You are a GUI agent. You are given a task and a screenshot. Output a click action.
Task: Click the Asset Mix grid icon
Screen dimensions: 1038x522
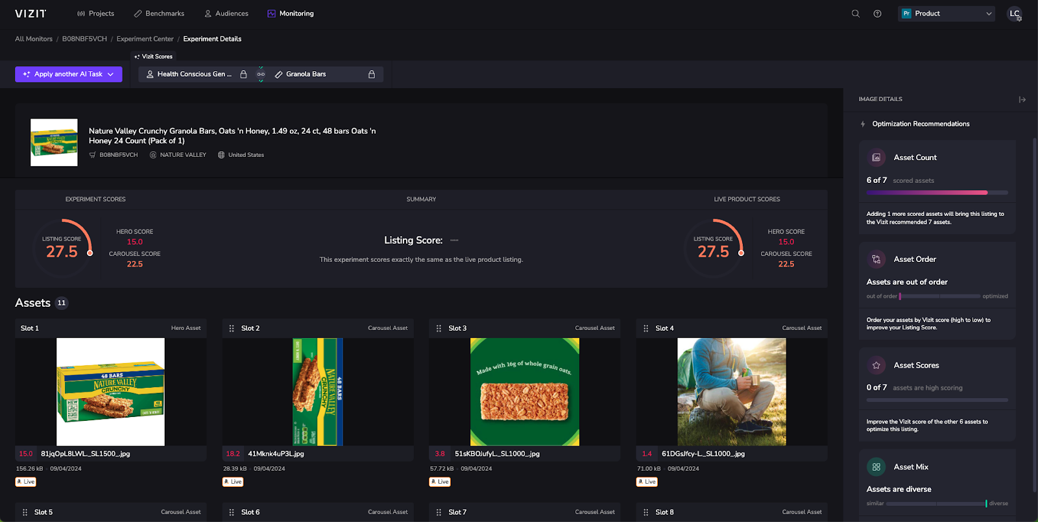coord(876,467)
